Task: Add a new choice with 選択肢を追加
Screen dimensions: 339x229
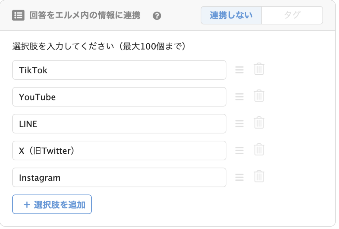Action: (x=52, y=205)
